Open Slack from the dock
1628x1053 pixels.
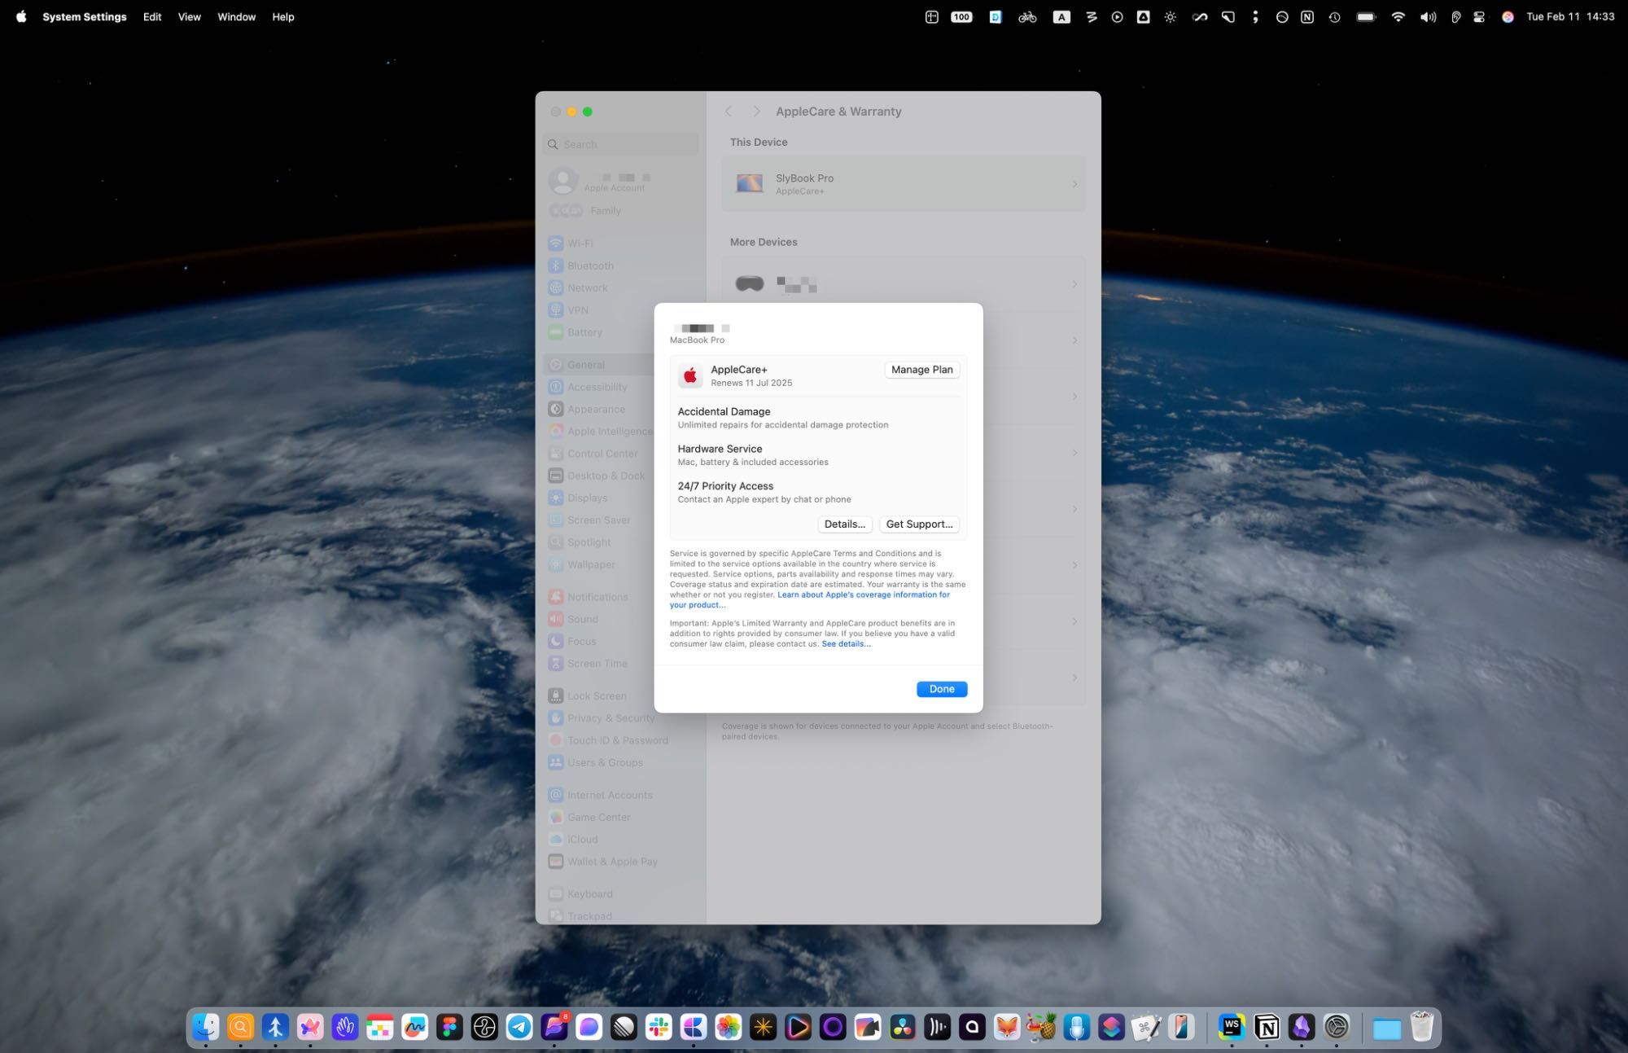click(659, 1027)
